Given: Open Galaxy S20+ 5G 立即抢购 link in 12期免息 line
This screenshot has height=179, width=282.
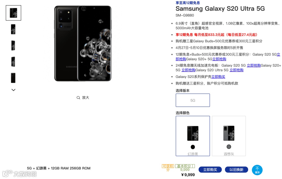Looking at the screenshot, I should [219, 59].
